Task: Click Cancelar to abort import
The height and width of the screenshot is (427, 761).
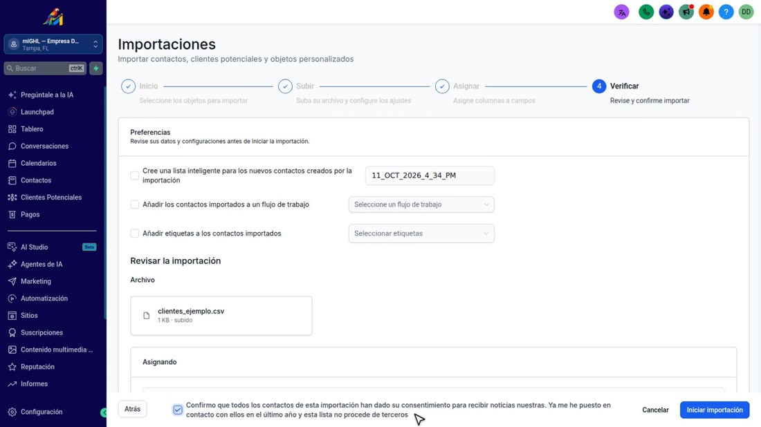Action: click(x=655, y=410)
